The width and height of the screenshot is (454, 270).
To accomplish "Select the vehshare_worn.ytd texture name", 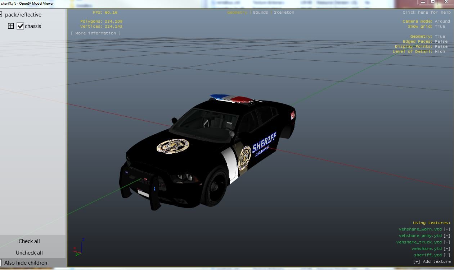I will click(420, 229).
